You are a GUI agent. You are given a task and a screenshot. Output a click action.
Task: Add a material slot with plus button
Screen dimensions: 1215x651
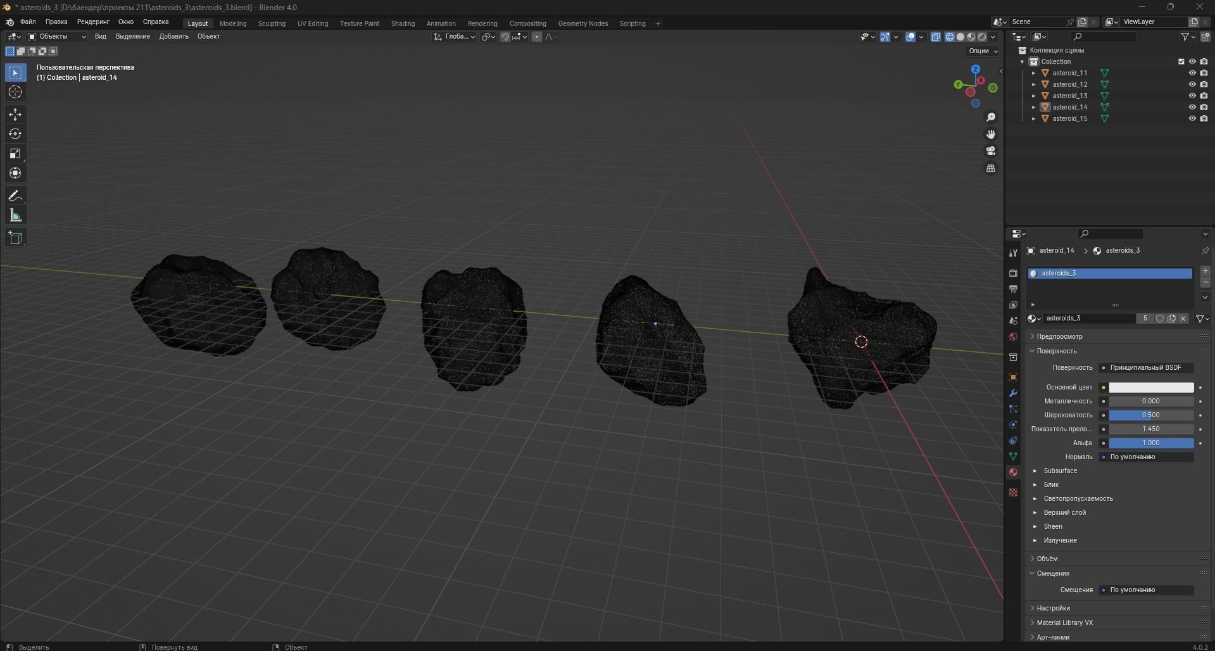[1205, 270]
